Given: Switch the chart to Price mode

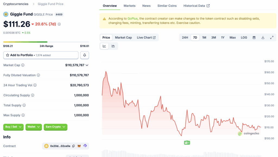Looking at the screenshot, I should point(106,37).
